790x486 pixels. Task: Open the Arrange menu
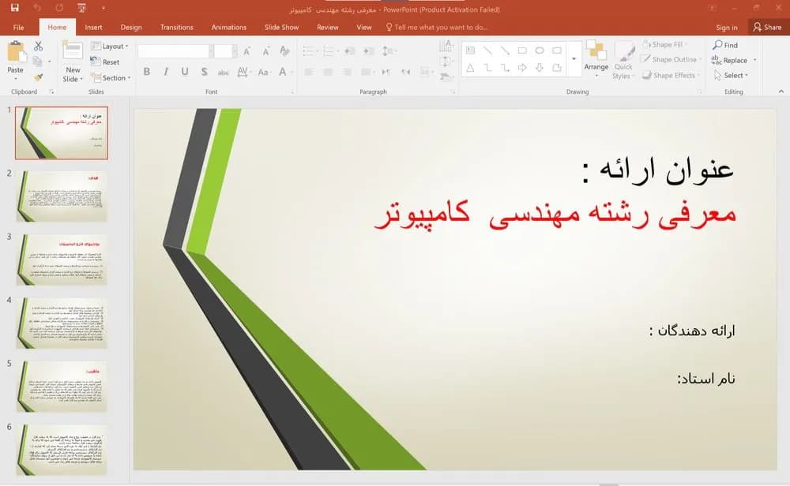pyautogui.click(x=596, y=59)
